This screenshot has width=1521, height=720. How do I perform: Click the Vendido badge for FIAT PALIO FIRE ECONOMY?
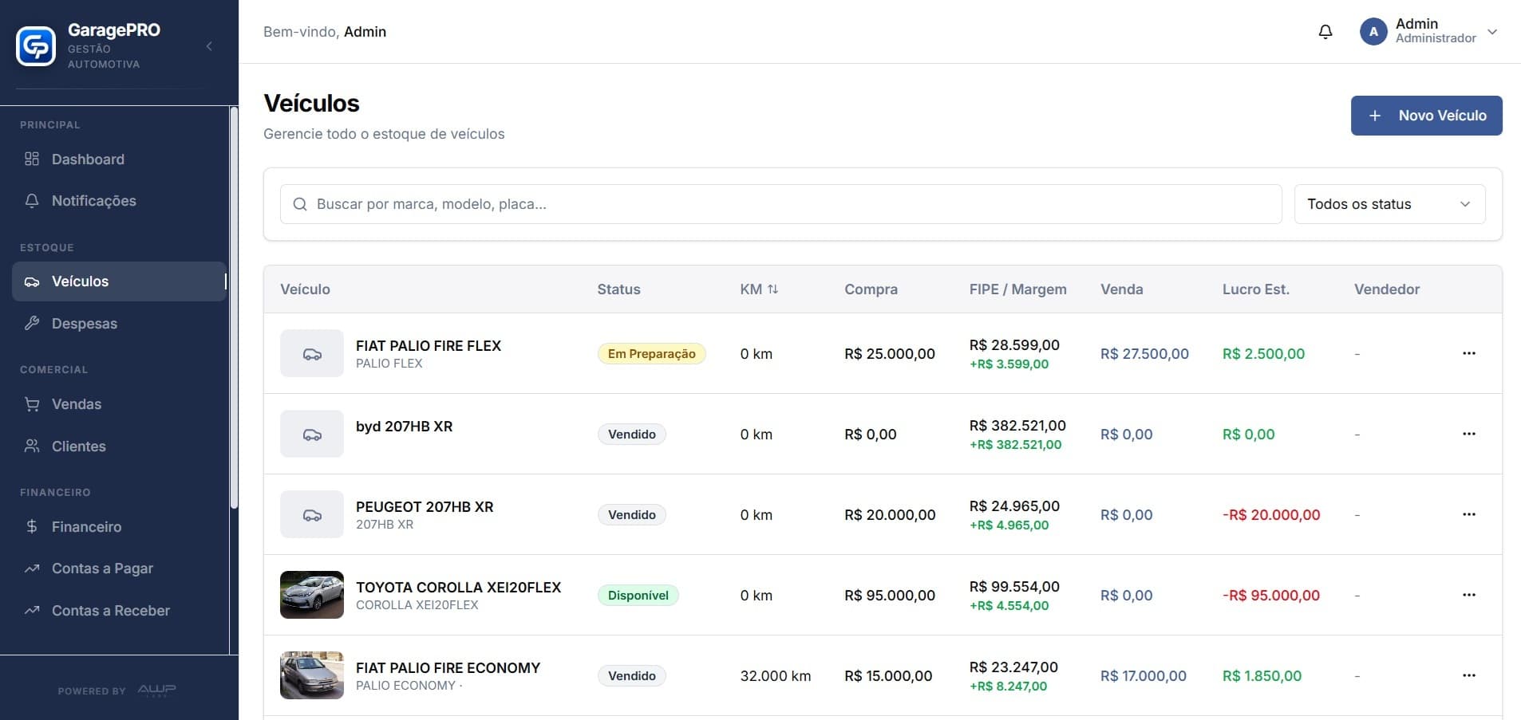pos(631,675)
